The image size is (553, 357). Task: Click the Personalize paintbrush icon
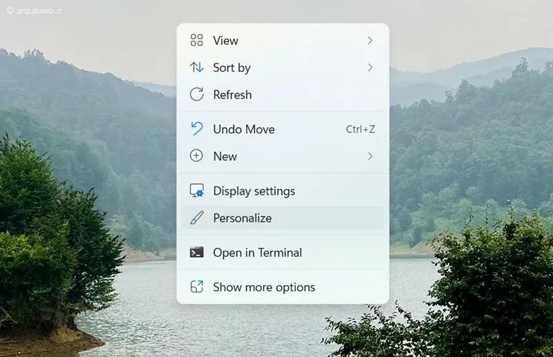(196, 218)
